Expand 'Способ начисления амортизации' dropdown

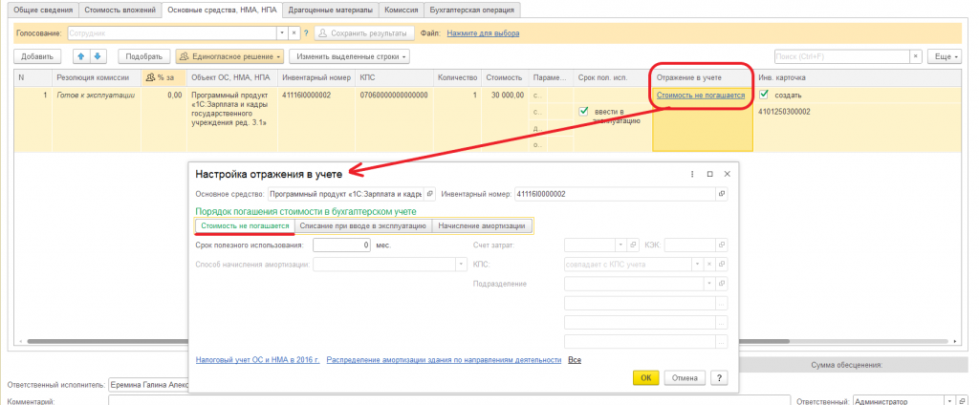tap(462, 265)
